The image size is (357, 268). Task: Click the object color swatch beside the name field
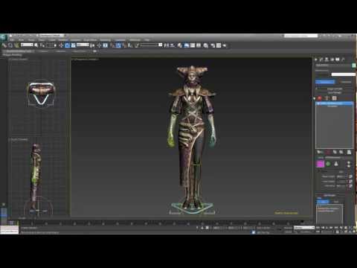click(354, 66)
